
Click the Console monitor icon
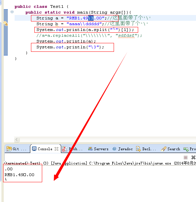point(34,149)
